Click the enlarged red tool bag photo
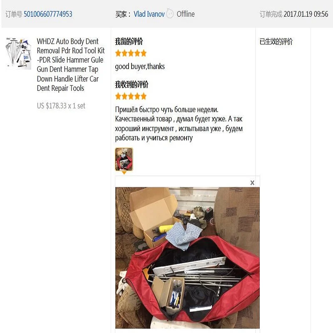The image size is (333, 333). 187,258
